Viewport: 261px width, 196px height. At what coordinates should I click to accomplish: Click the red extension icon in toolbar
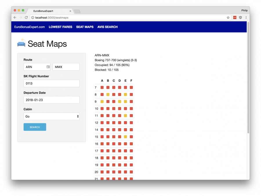pyautogui.click(x=235, y=18)
